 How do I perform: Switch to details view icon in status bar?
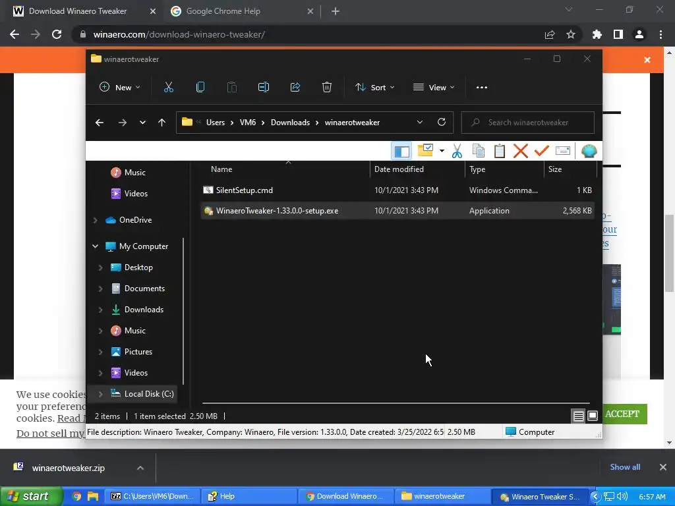578,416
